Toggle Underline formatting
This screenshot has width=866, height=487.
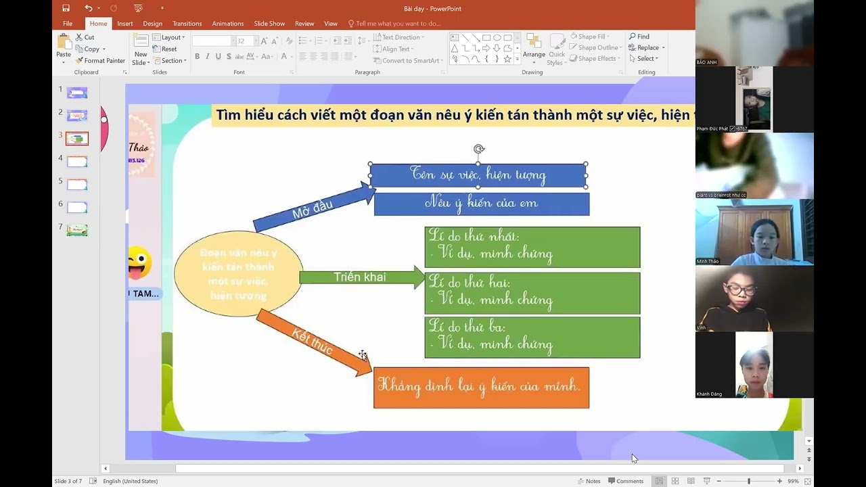coord(218,56)
